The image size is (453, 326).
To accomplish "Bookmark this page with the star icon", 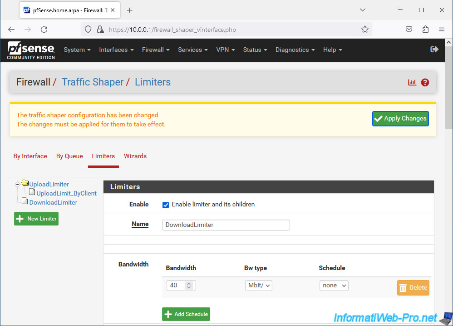I will (365, 29).
